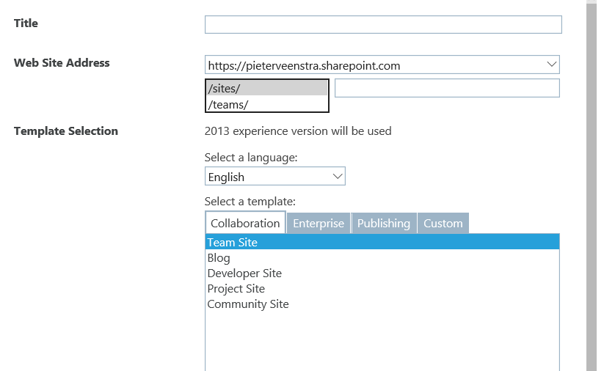Switch to the Collaboration tab
This screenshot has width=604, height=371.
pyautogui.click(x=245, y=223)
